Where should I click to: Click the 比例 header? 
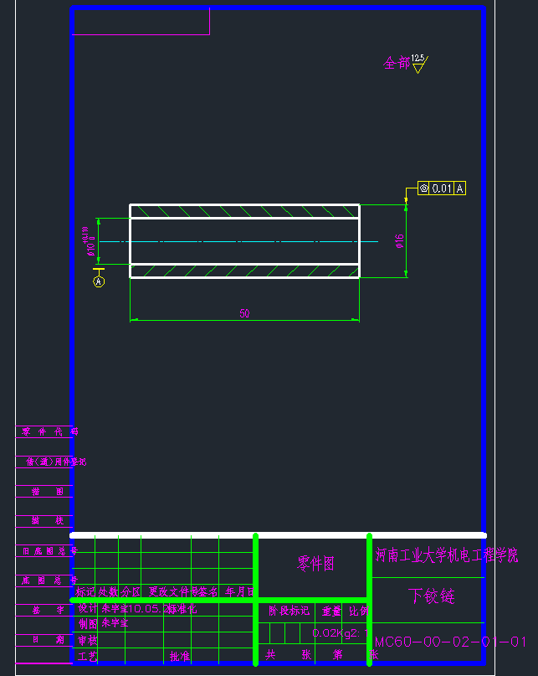359,611
